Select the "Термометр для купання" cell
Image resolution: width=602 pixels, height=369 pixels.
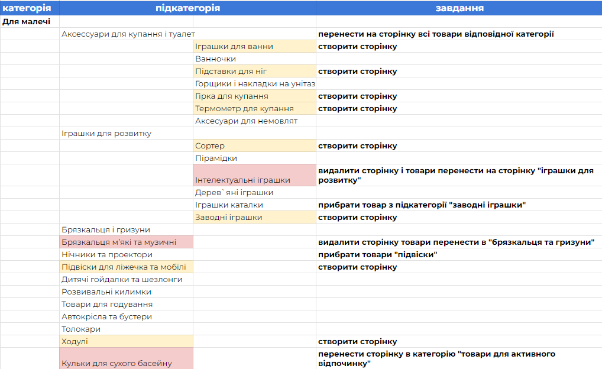254,108
